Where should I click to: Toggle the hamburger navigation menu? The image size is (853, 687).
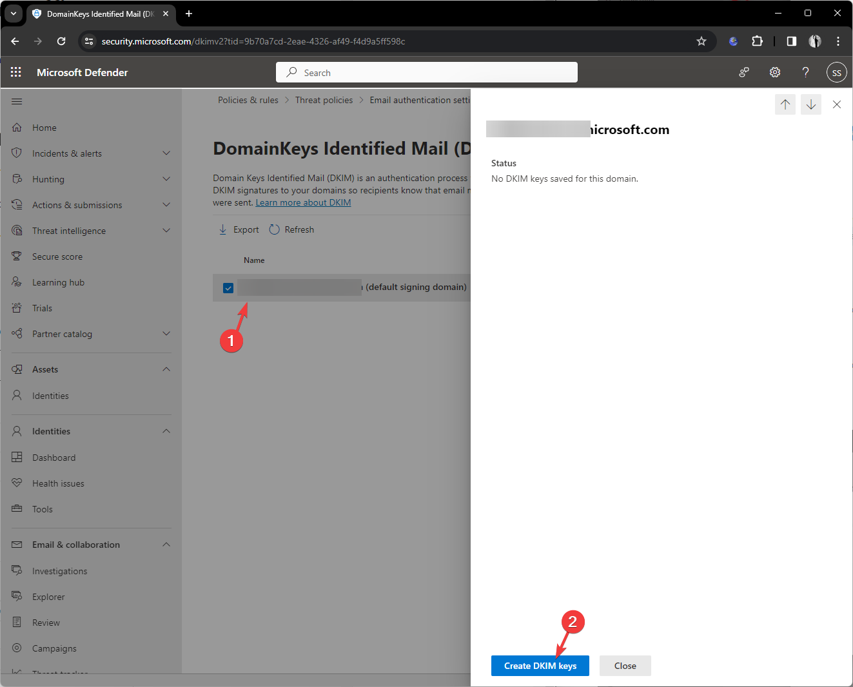(17, 101)
